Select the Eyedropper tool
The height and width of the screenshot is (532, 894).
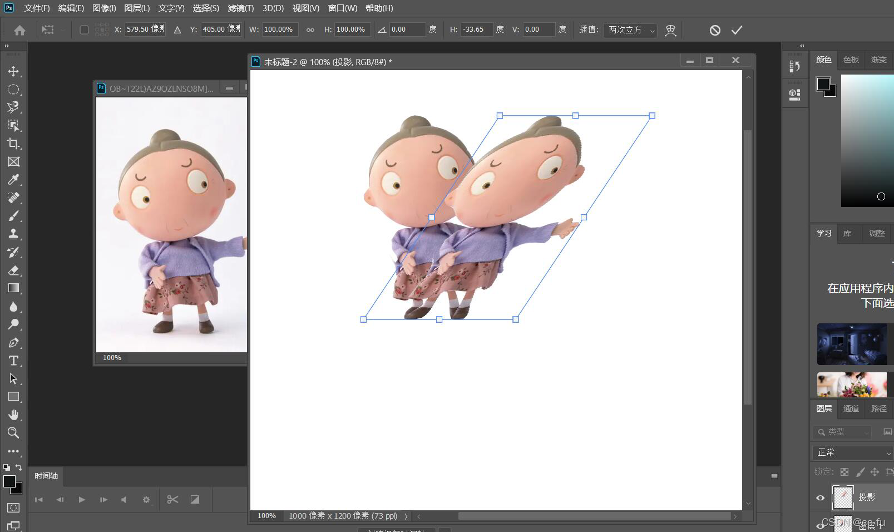[13, 179]
